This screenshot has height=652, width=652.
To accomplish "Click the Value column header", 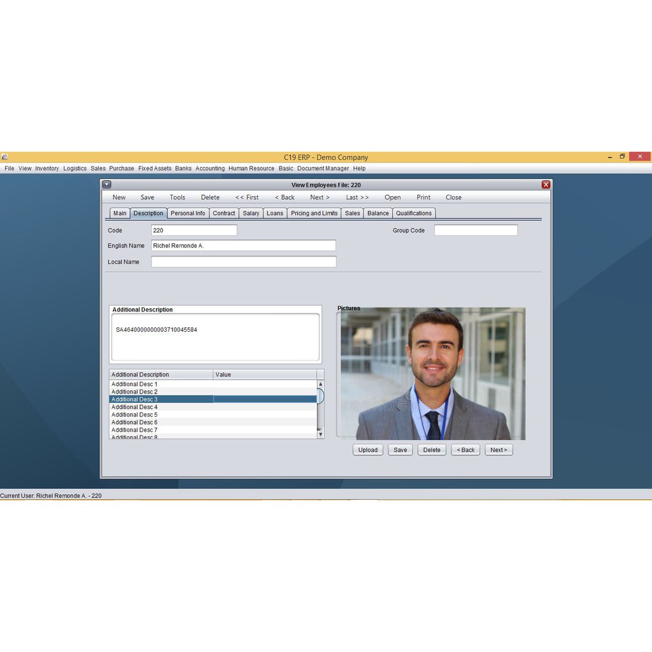I will 265,374.
